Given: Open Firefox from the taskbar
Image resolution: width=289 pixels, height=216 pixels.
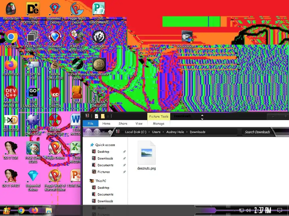Looking at the screenshot, I should point(35,210).
